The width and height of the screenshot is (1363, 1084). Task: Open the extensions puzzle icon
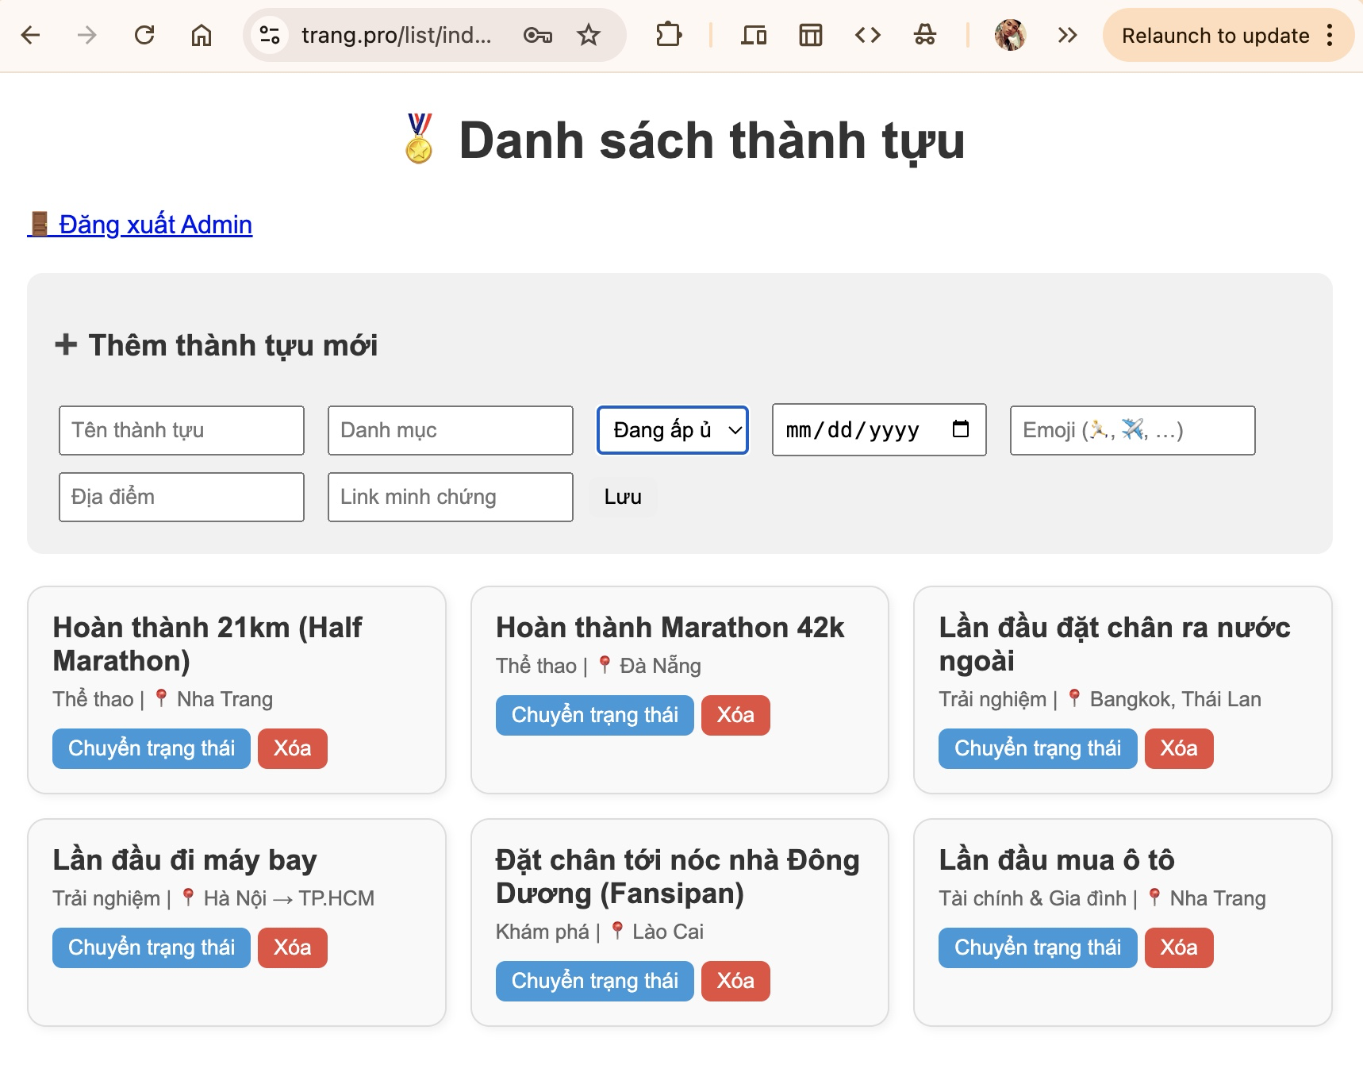tap(669, 35)
